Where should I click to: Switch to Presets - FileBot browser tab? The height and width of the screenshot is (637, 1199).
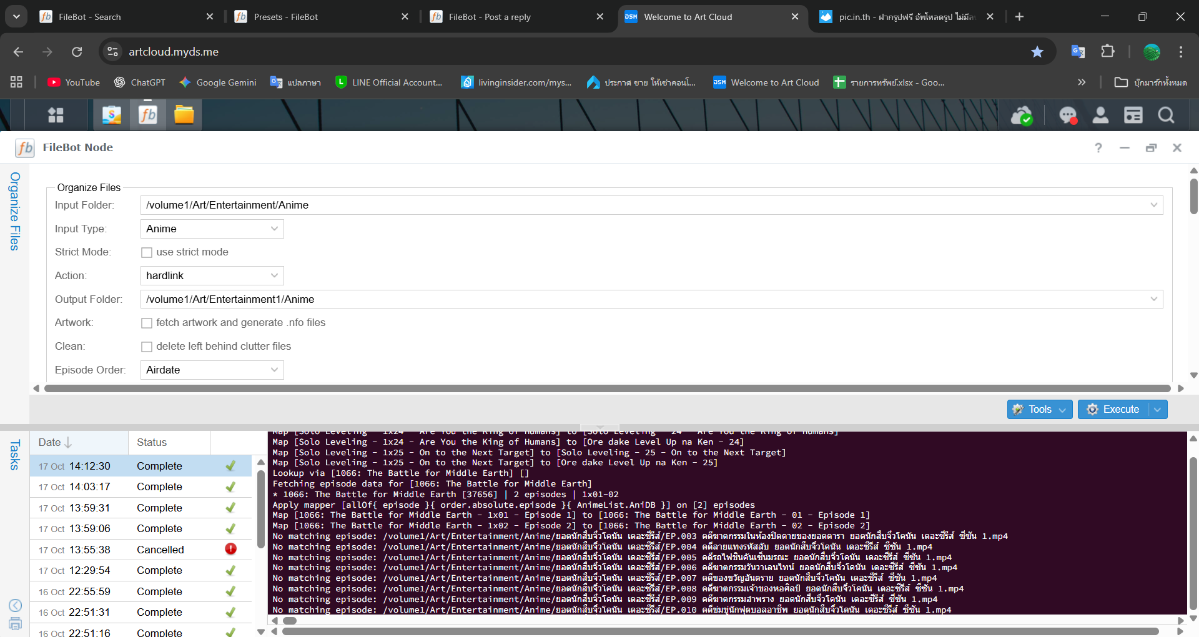coord(285,17)
